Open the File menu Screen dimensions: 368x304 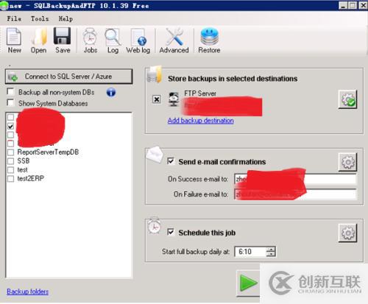[14, 18]
